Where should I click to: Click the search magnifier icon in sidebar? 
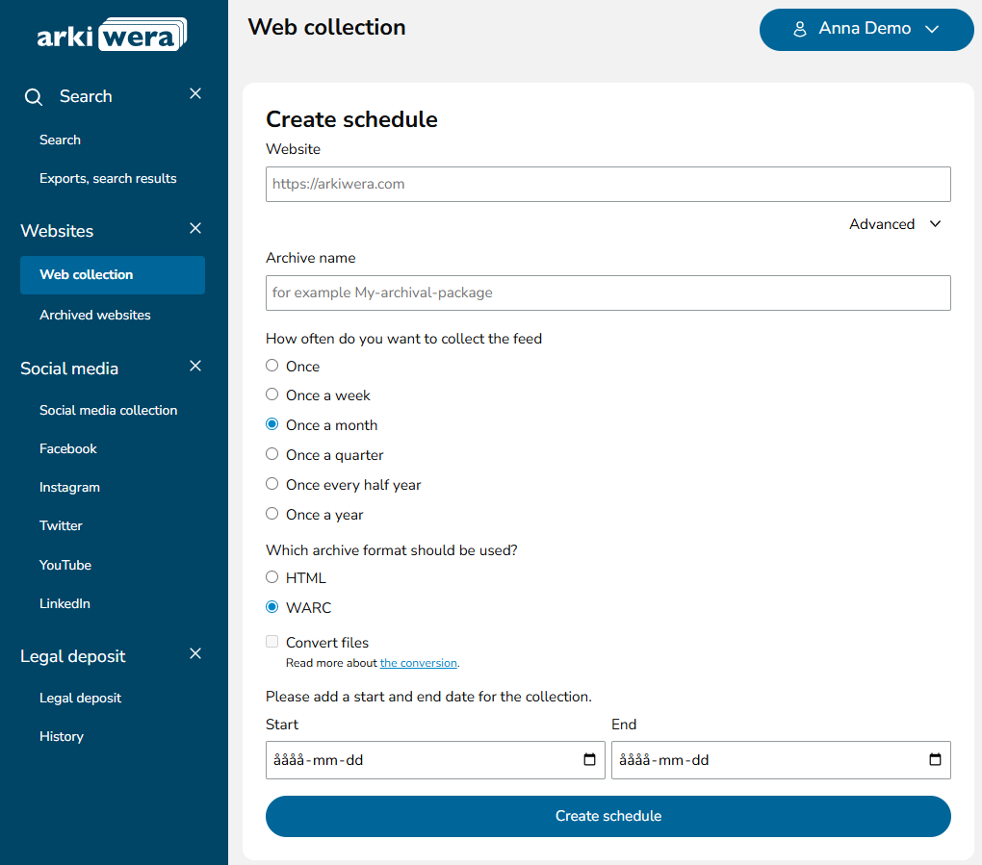(34, 96)
